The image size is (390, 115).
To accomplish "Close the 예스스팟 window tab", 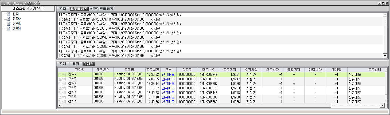I will click(35, 3).
